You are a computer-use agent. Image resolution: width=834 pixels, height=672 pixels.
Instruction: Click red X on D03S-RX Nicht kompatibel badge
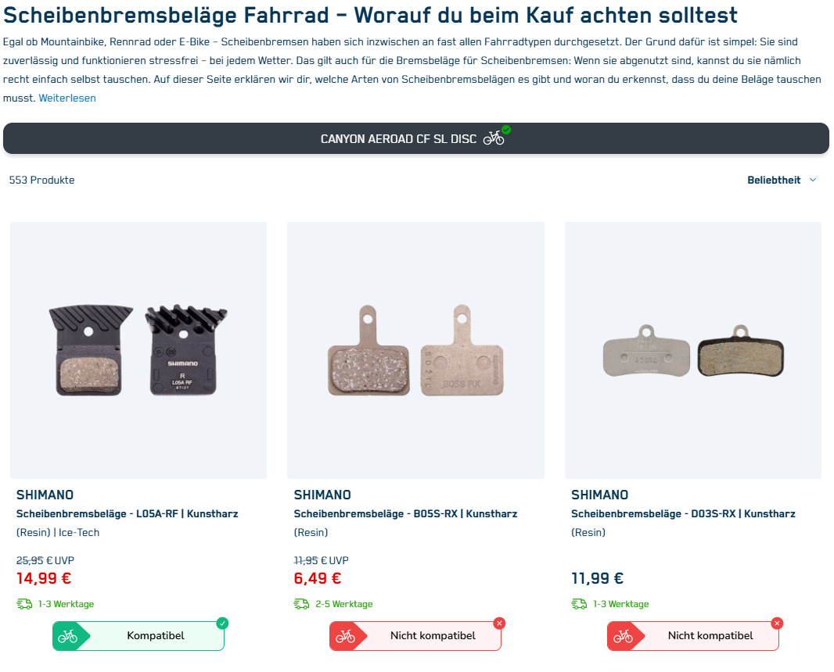(777, 623)
